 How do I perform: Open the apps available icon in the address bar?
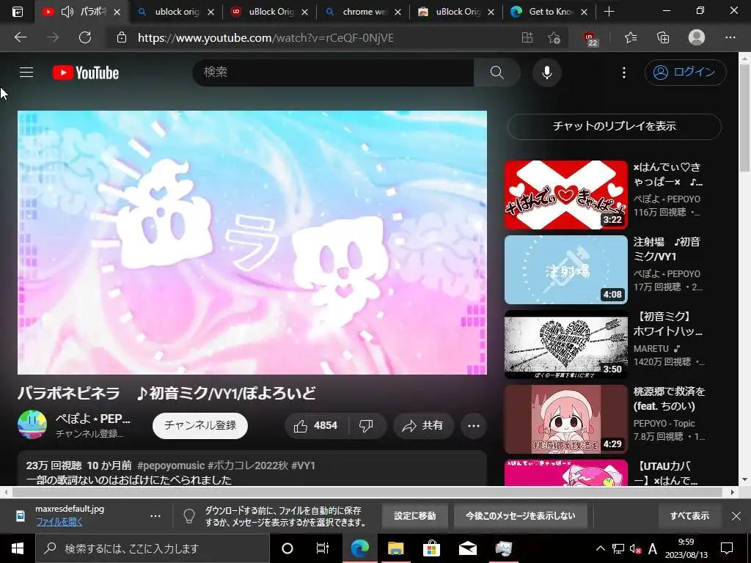pyautogui.click(x=527, y=37)
